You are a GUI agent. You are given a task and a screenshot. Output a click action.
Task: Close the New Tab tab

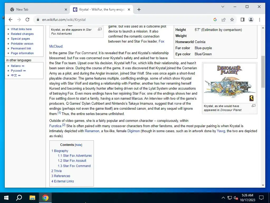pyautogui.click(x=66, y=10)
